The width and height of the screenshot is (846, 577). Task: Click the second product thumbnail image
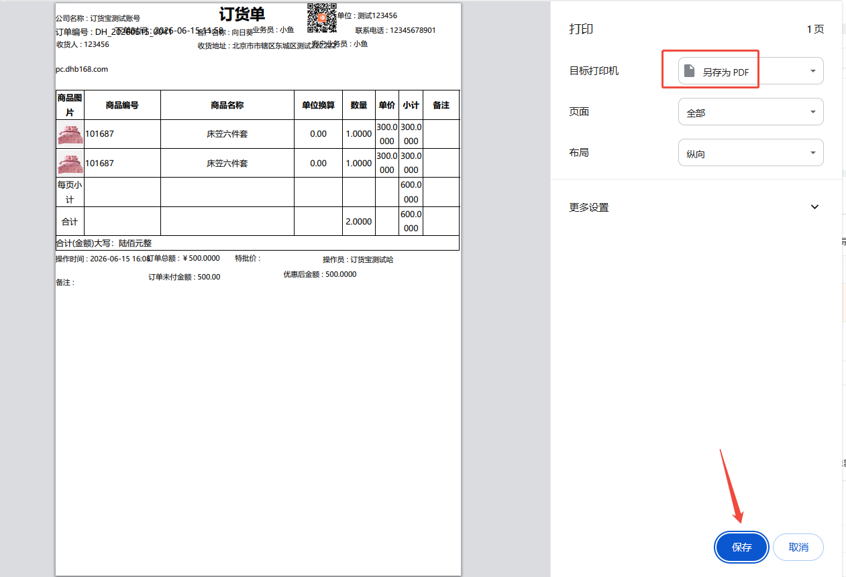(70, 163)
